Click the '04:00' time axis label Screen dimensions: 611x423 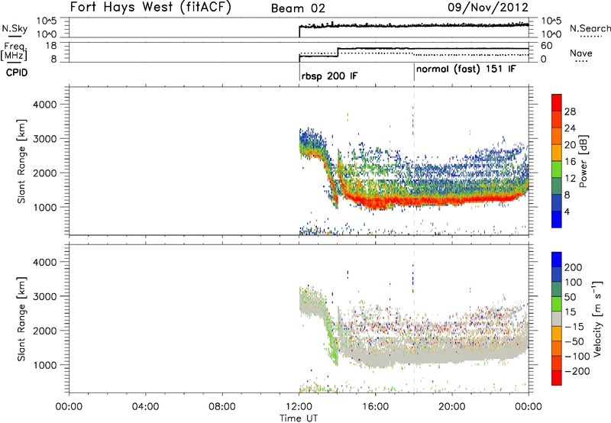coord(145,407)
